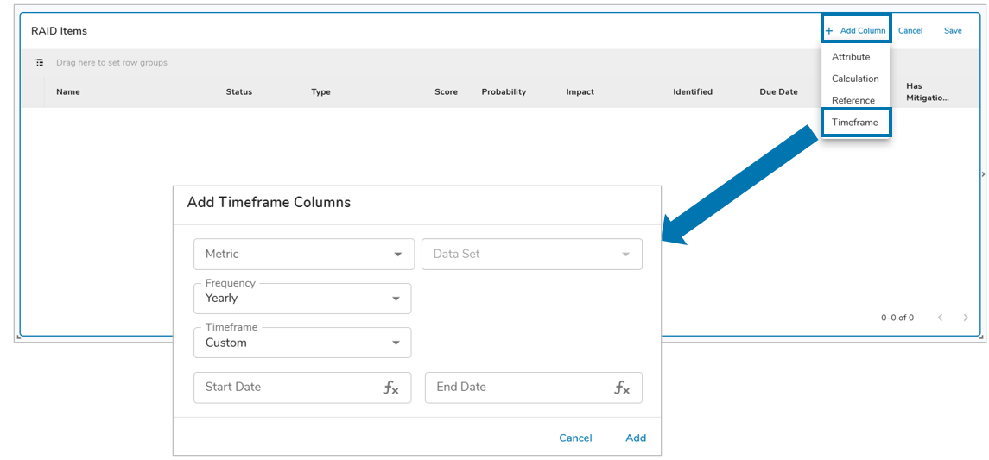Screen dimensions: 989x460
Task: Click the row groups icon
Action: [x=39, y=63]
